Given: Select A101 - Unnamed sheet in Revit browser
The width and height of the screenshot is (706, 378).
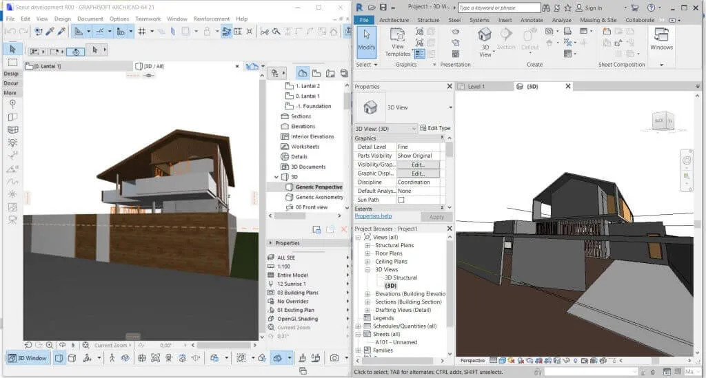Looking at the screenshot, I should (x=396, y=342).
